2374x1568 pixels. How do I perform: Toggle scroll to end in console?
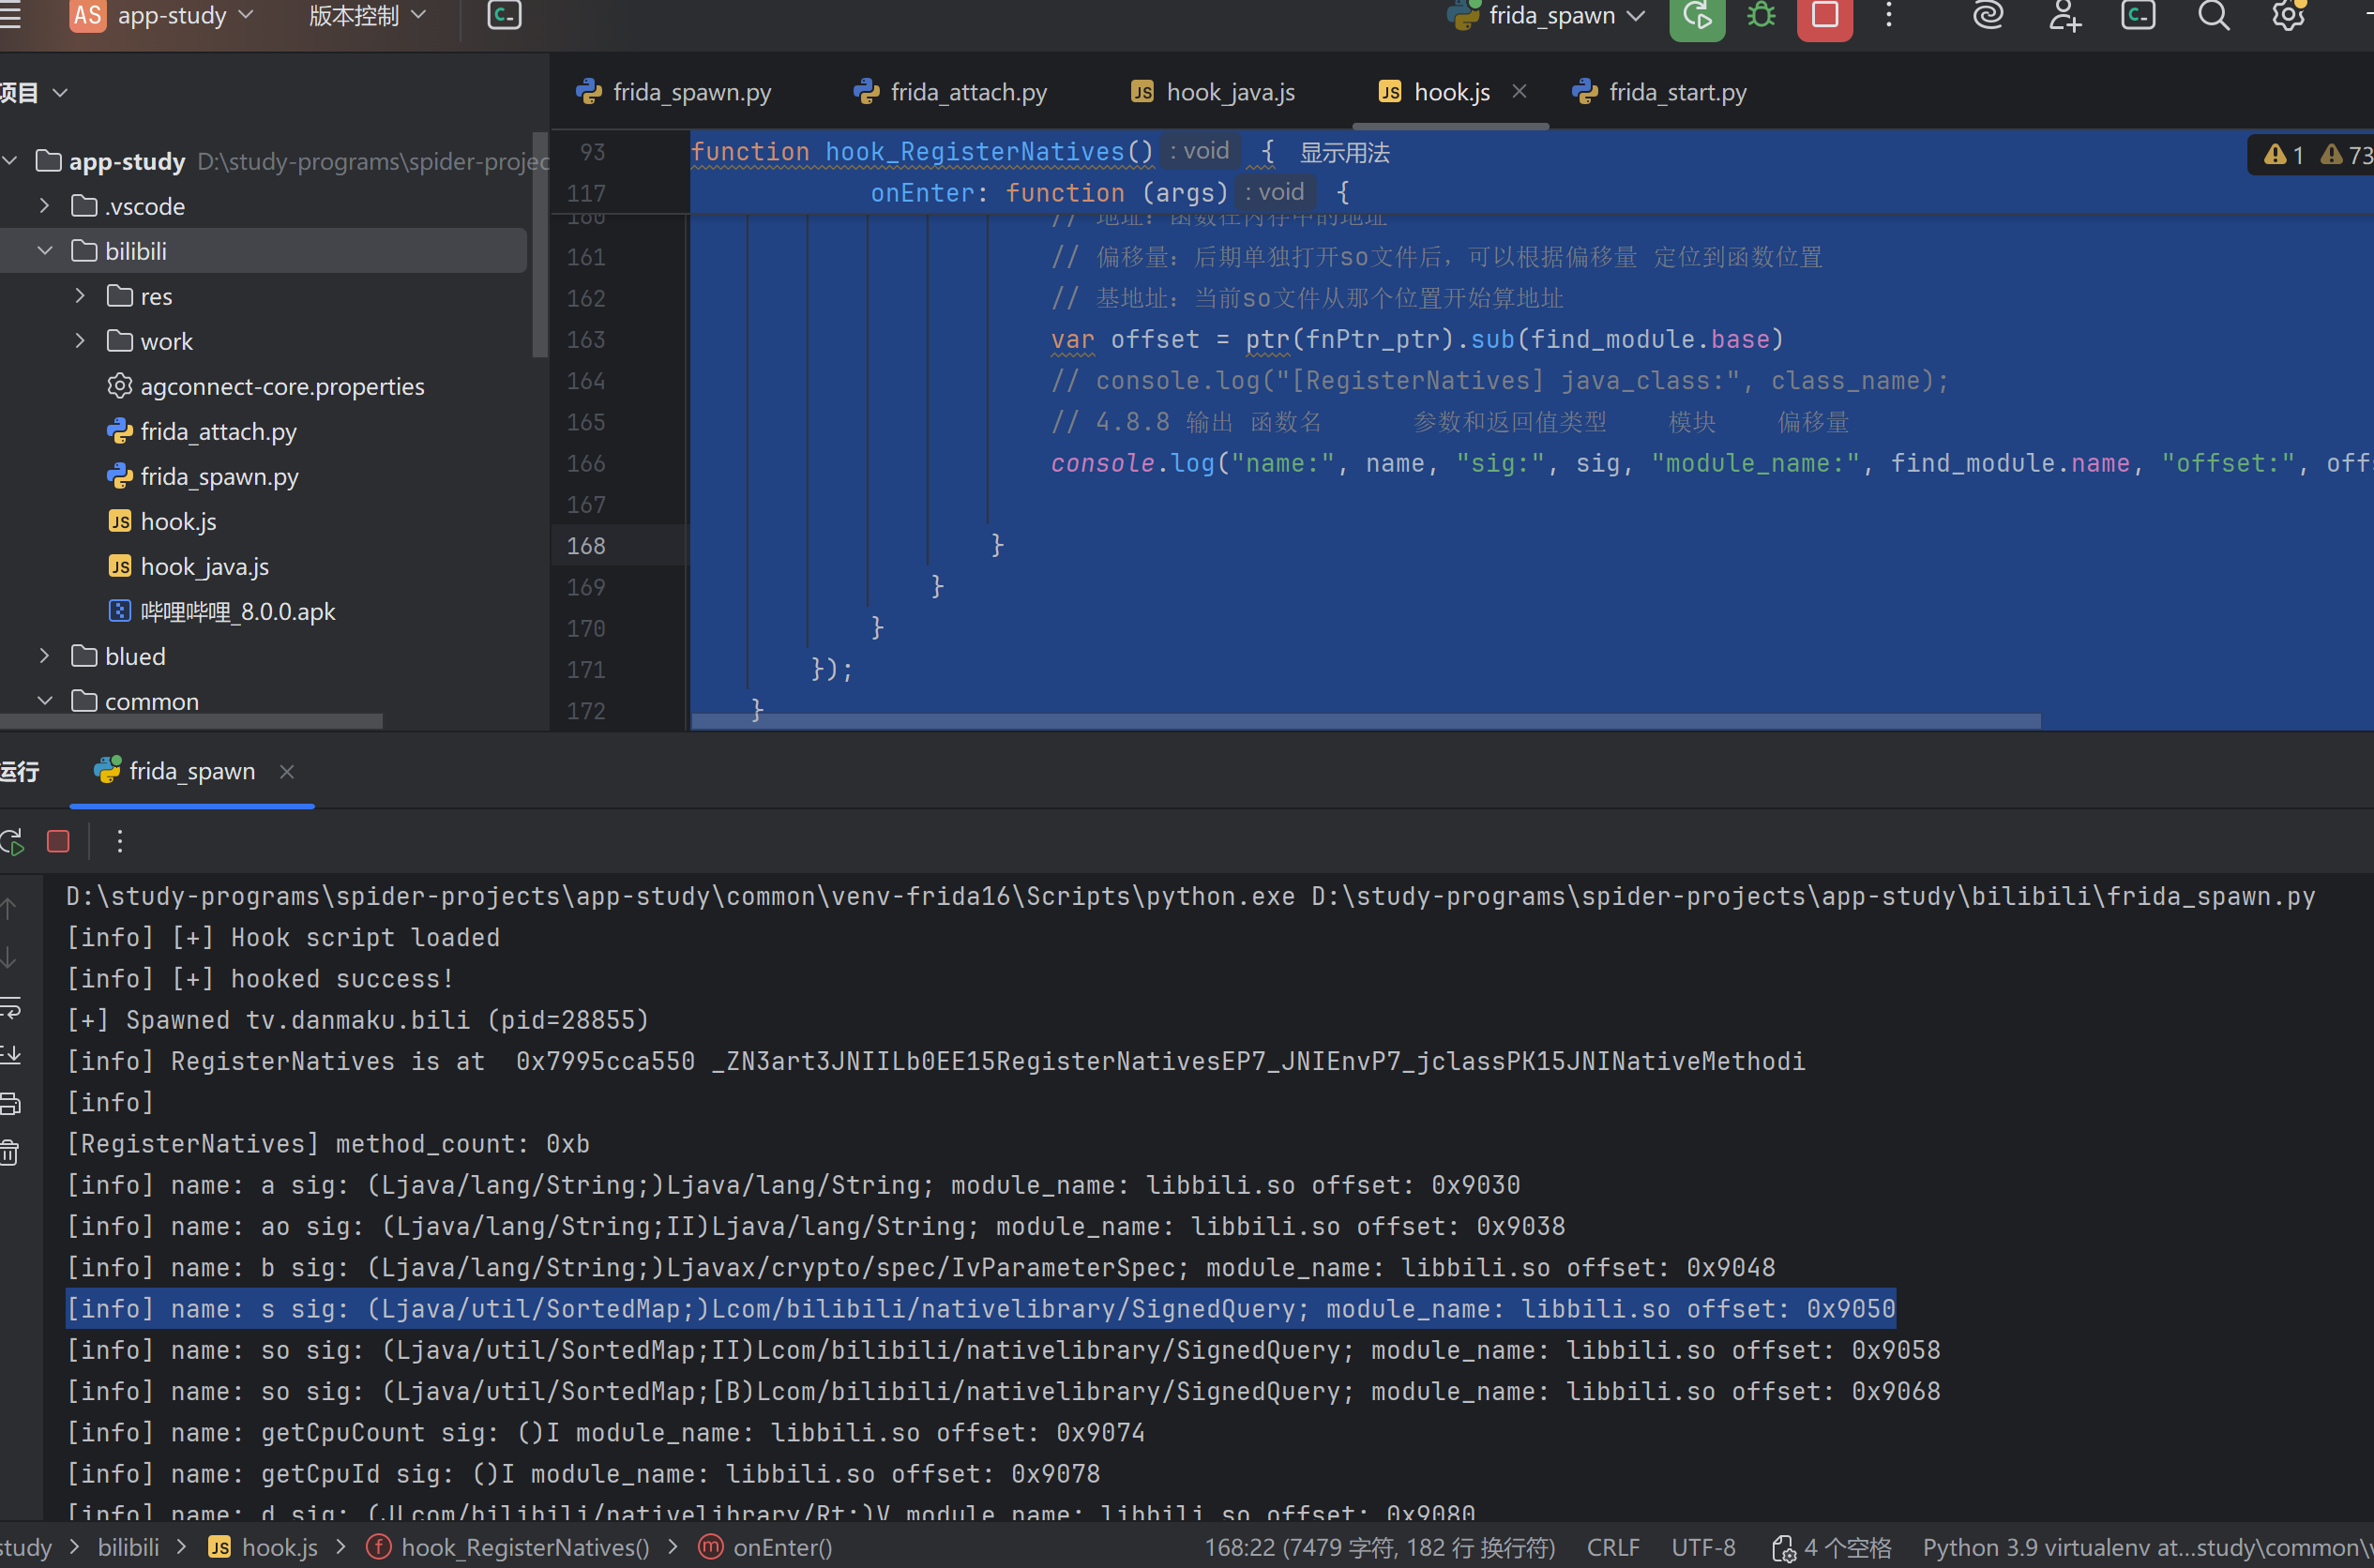pos(10,1055)
